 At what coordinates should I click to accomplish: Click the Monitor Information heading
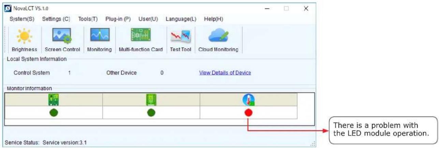coord(29,88)
